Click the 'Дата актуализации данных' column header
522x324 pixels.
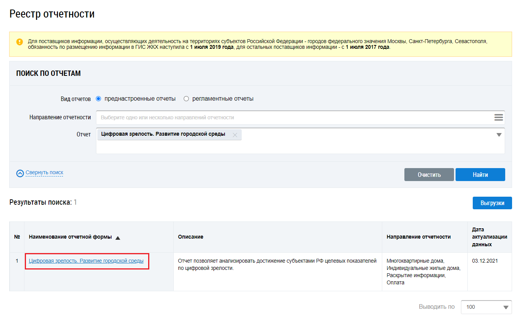(489, 237)
